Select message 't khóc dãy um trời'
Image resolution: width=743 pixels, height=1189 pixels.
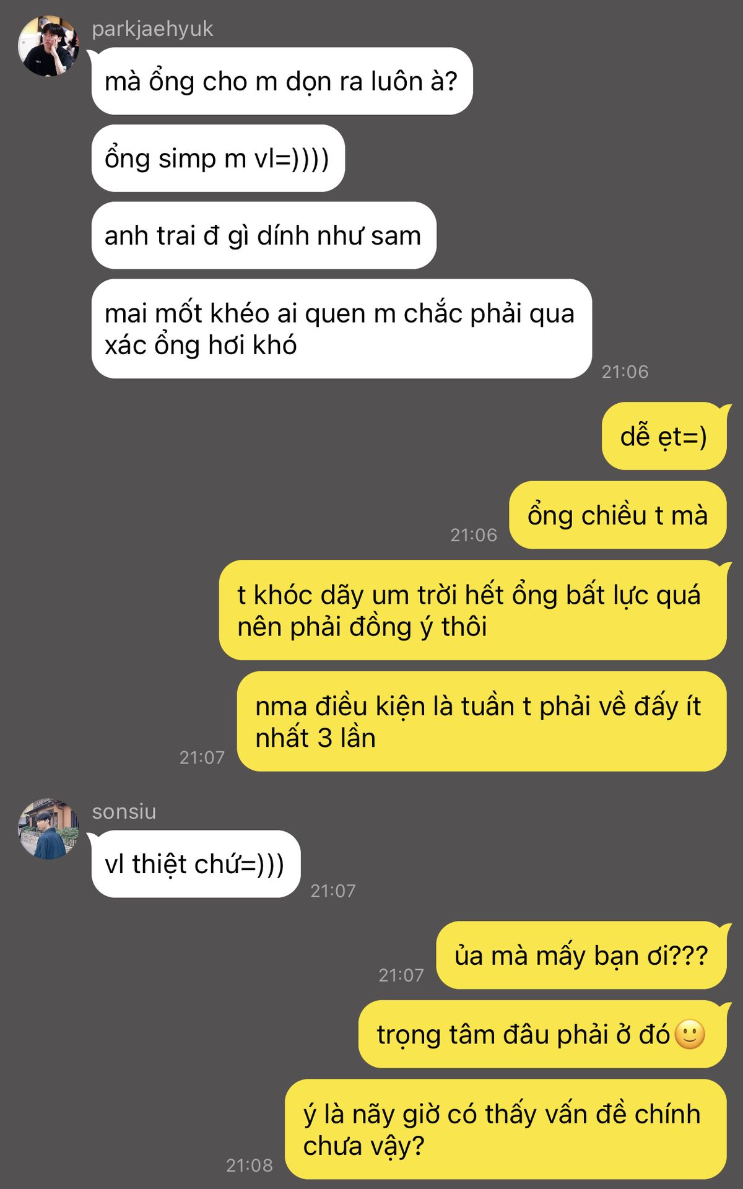click(472, 610)
